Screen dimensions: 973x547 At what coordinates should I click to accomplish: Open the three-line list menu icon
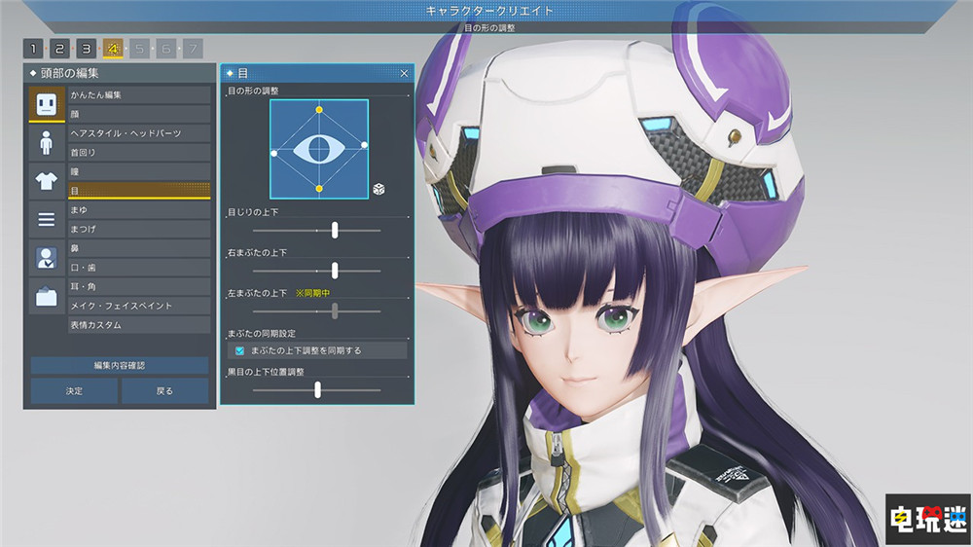(47, 219)
